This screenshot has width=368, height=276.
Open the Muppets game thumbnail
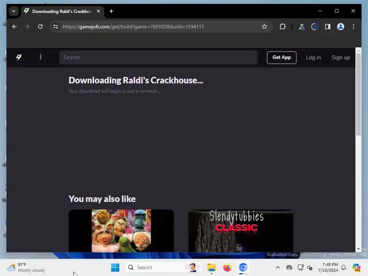click(121, 231)
